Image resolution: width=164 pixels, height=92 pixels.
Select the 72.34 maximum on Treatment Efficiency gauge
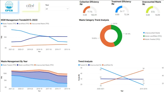pos(126,15)
